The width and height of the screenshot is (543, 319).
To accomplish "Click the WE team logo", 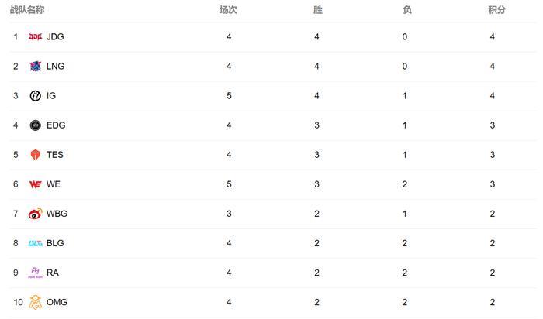I will pyautogui.click(x=36, y=184).
